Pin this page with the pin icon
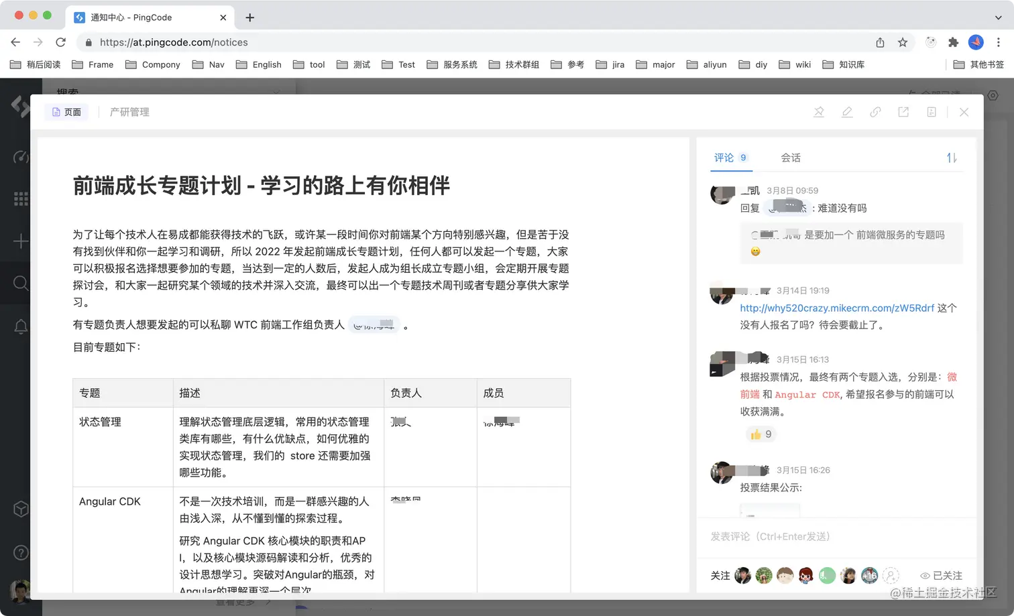 click(x=819, y=112)
